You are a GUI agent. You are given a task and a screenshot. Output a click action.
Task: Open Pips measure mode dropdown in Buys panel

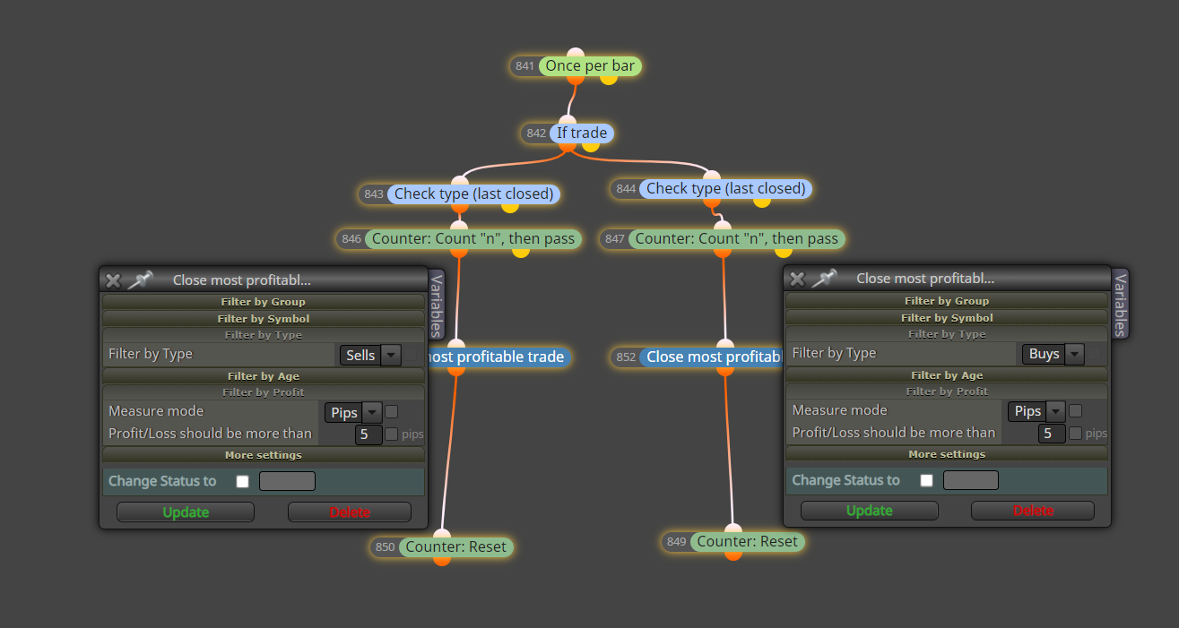tap(1036, 411)
